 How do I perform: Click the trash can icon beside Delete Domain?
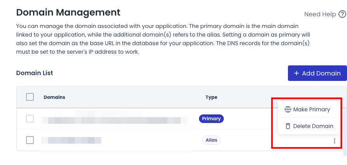coord(288,126)
